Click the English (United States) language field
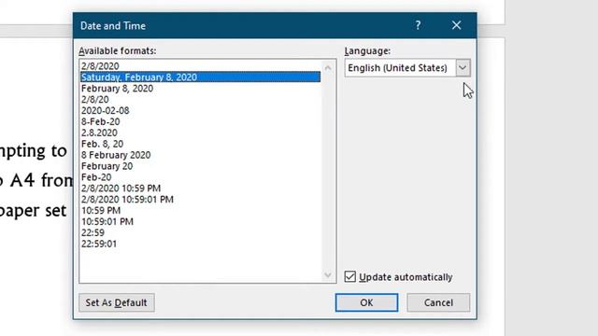Image resolution: width=598 pixels, height=336 pixels. pos(400,68)
